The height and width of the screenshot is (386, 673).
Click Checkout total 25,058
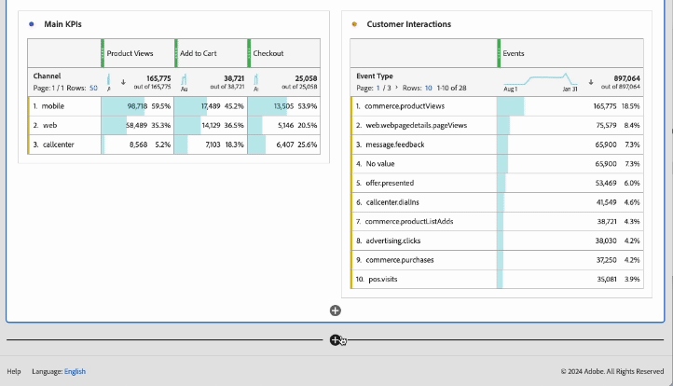pyautogui.click(x=306, y=78)
